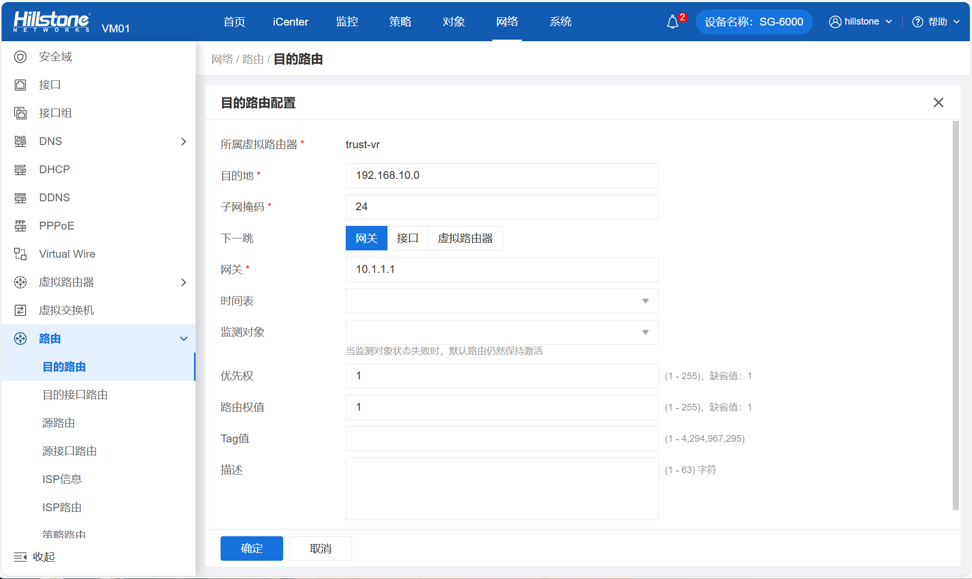
Task: Open the 系统 top menu
Action: pos(561,22)
